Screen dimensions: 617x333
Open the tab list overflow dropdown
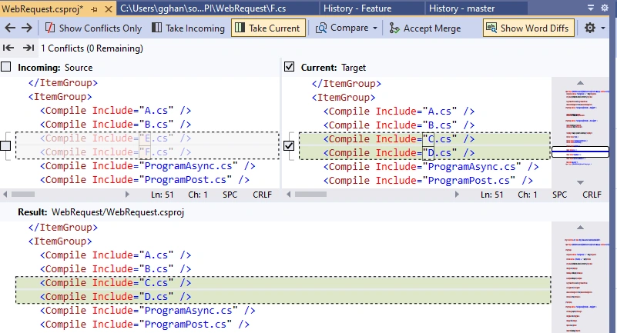pyautogui.click(x=591, y=8)
